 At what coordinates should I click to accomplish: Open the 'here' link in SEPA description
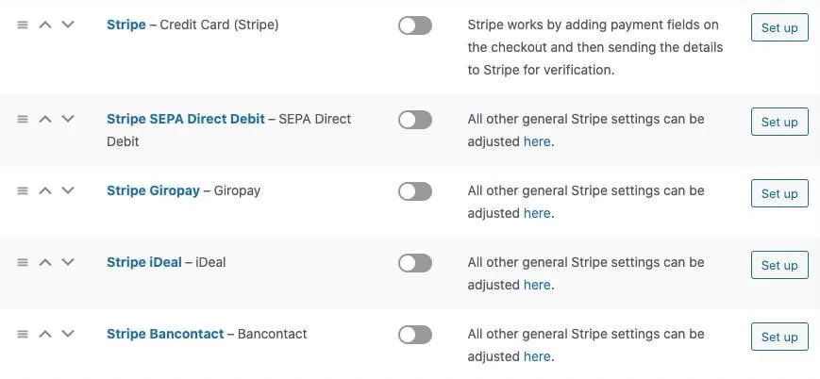(536, 141)
